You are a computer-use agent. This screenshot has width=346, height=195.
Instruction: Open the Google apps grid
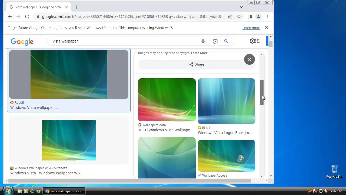click(257, 41)
